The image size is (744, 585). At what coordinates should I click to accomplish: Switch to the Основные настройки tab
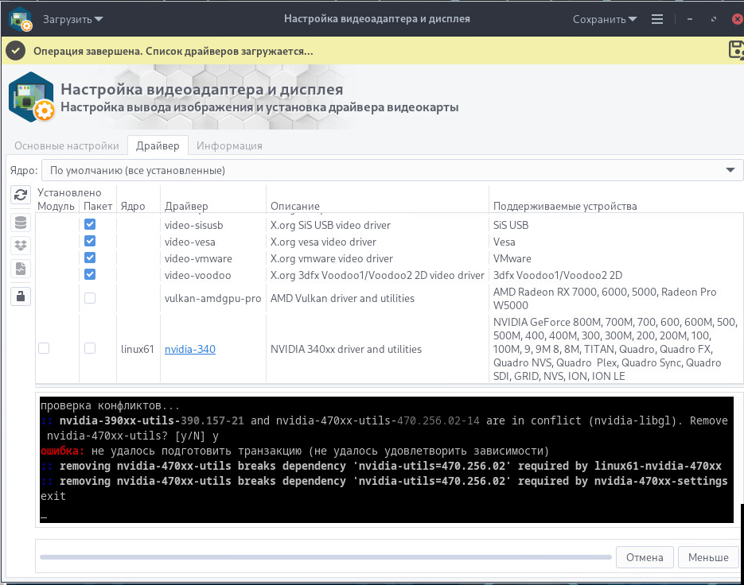[67, 145]
